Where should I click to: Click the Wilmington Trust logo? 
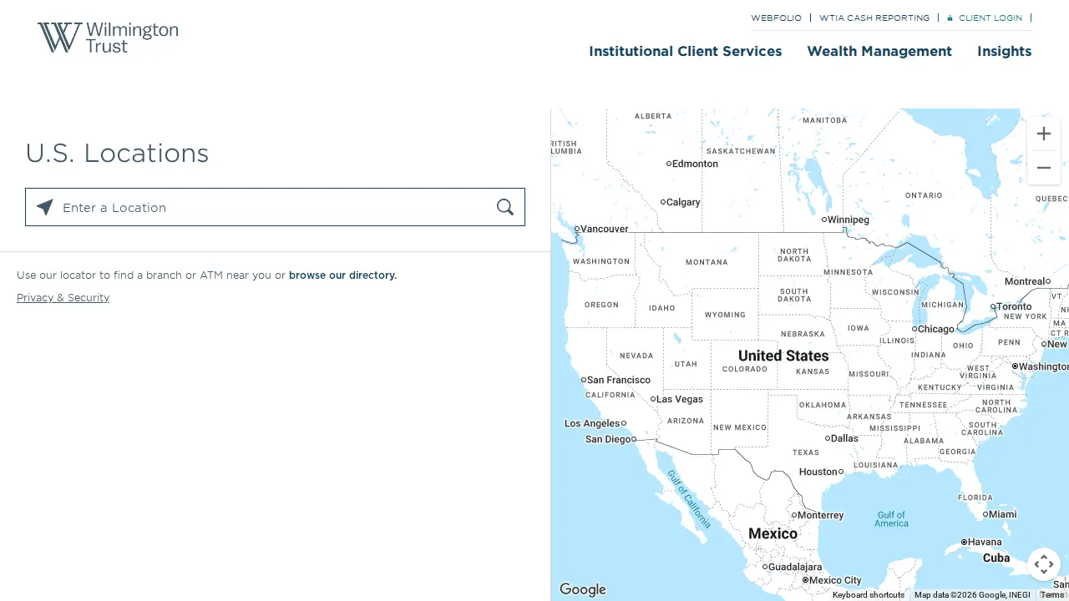[x=108, y=38]
